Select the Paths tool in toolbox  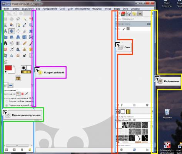[x=18, y=25]
